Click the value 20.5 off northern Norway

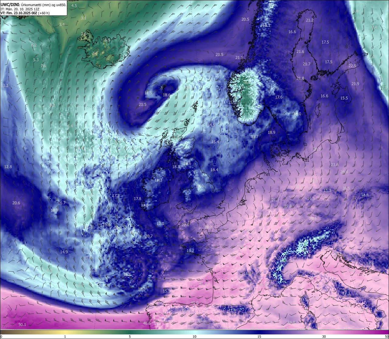pos(245,19)
